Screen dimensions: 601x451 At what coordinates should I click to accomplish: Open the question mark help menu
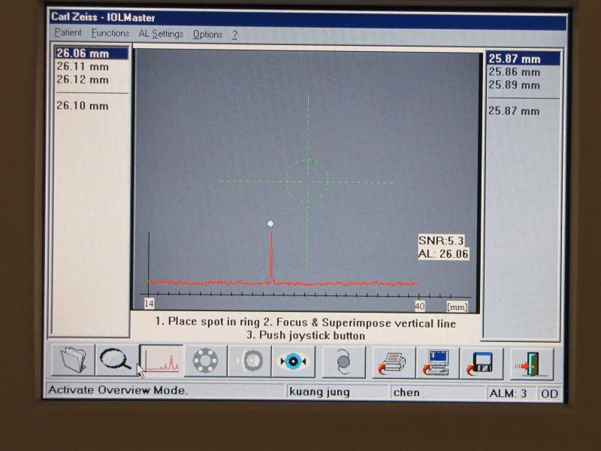pos(234,35)
